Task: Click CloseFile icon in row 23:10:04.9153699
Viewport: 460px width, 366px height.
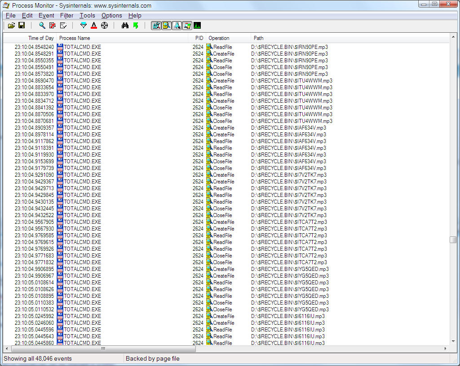Action: pos(209,161)
